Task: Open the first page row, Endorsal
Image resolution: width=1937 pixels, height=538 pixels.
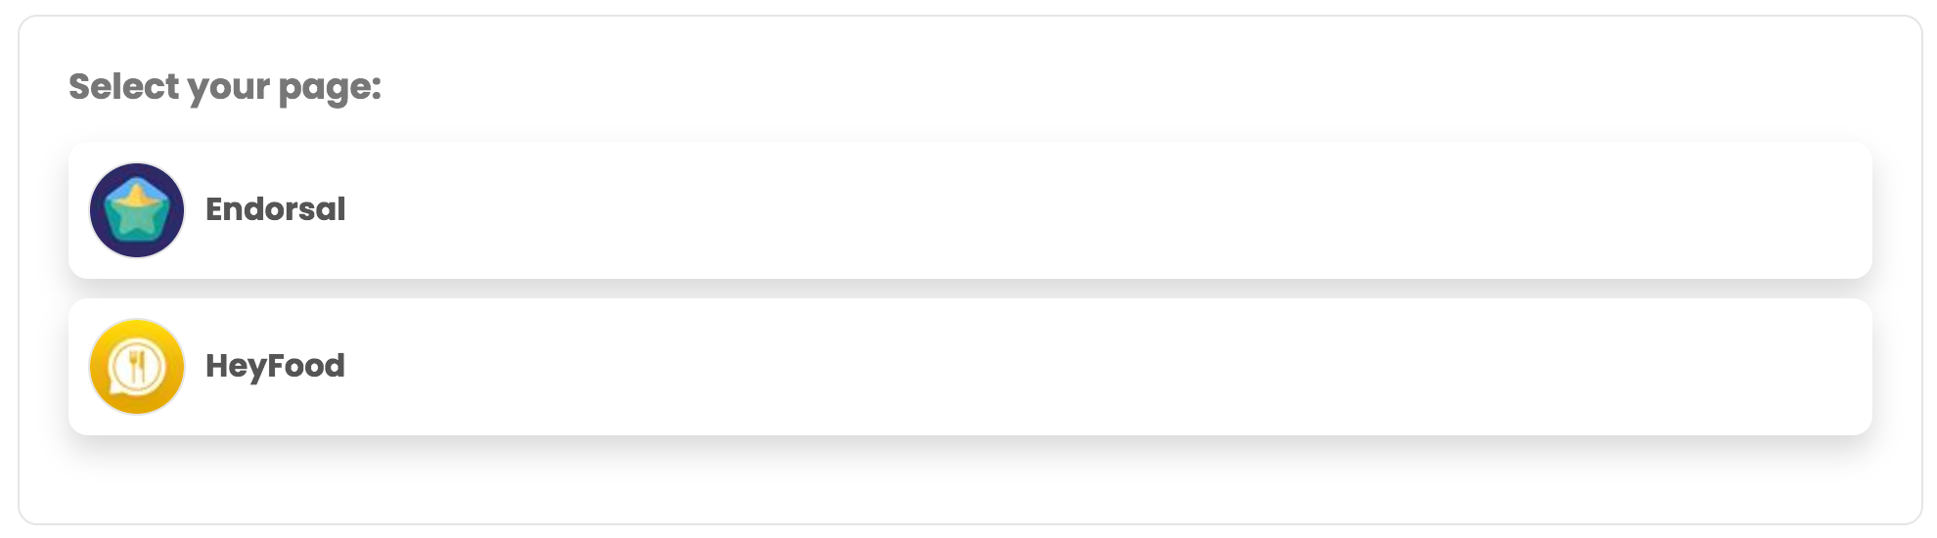Action: coord(968,210)
